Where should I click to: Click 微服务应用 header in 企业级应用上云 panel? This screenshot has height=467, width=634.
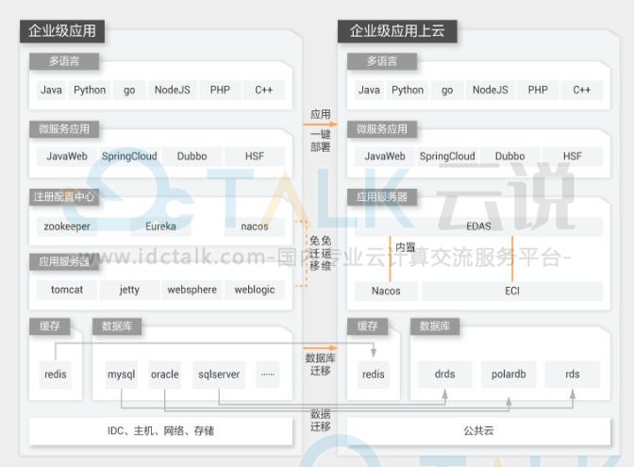[x=382, y=129]
